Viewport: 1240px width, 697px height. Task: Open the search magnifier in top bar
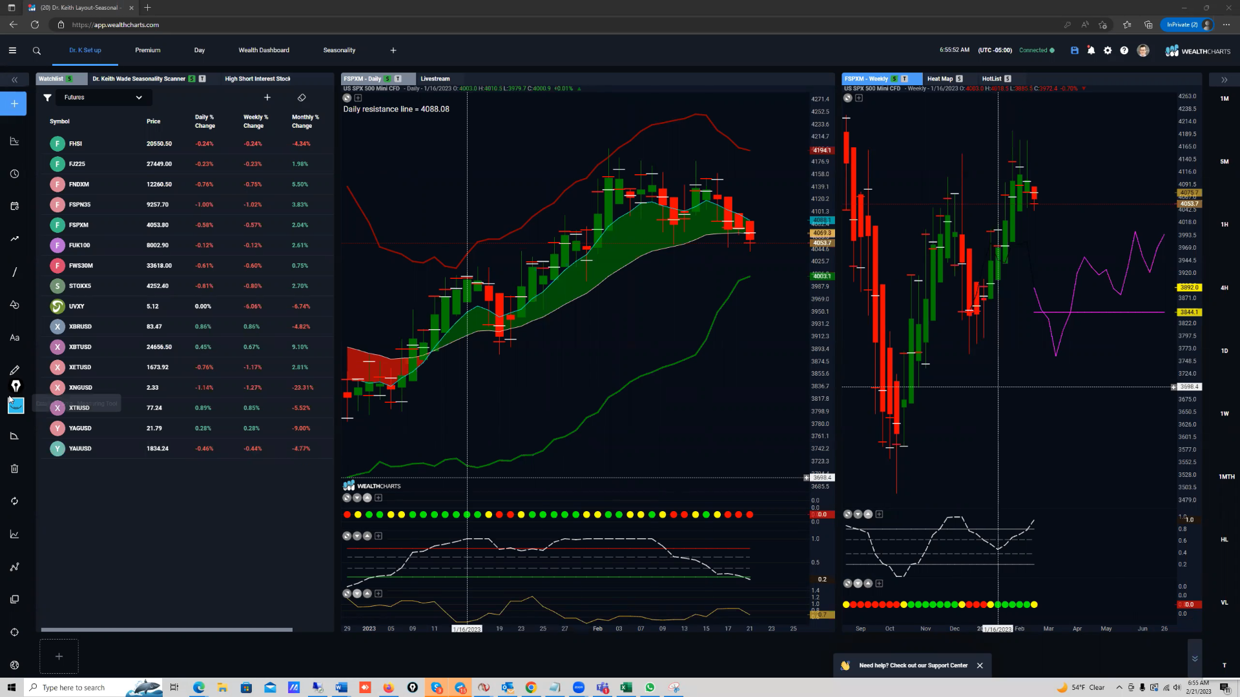[x=37, y=50]
